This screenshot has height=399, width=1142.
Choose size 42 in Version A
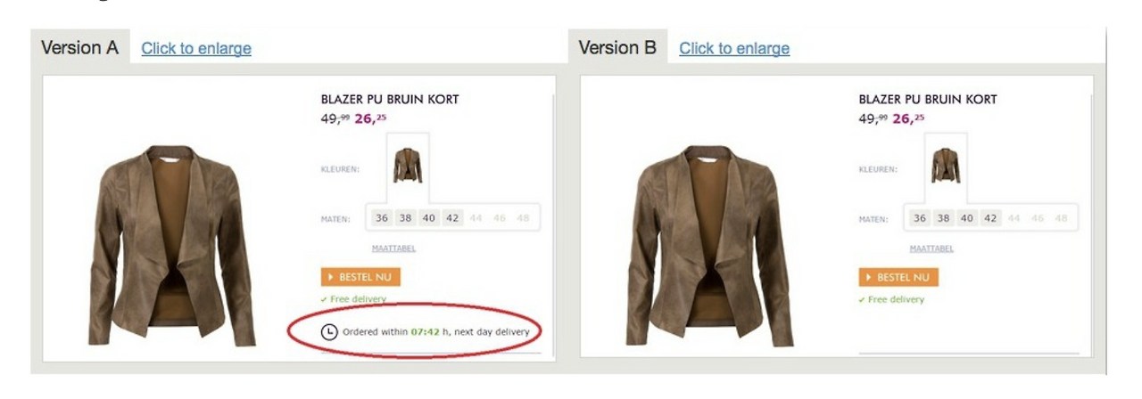coord(452,217)
